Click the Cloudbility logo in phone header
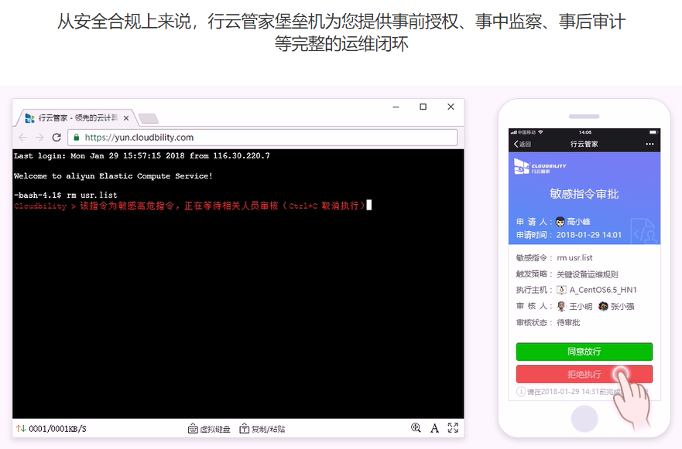This screenshot has width=682, height=449. pos(540,167)
